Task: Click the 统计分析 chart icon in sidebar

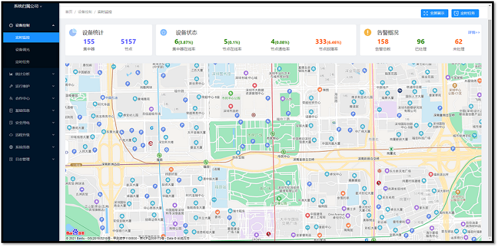Action: pyautogui.click(x=11, y=74)
